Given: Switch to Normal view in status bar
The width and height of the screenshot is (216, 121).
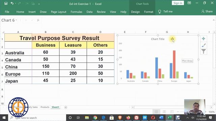Looking at the screenshot, I should [x=156, y=112].
